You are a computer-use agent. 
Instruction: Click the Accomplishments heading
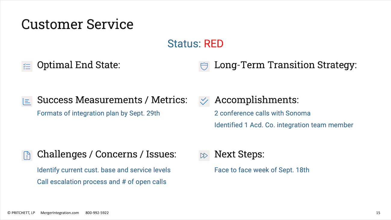[x=257, y=100]
